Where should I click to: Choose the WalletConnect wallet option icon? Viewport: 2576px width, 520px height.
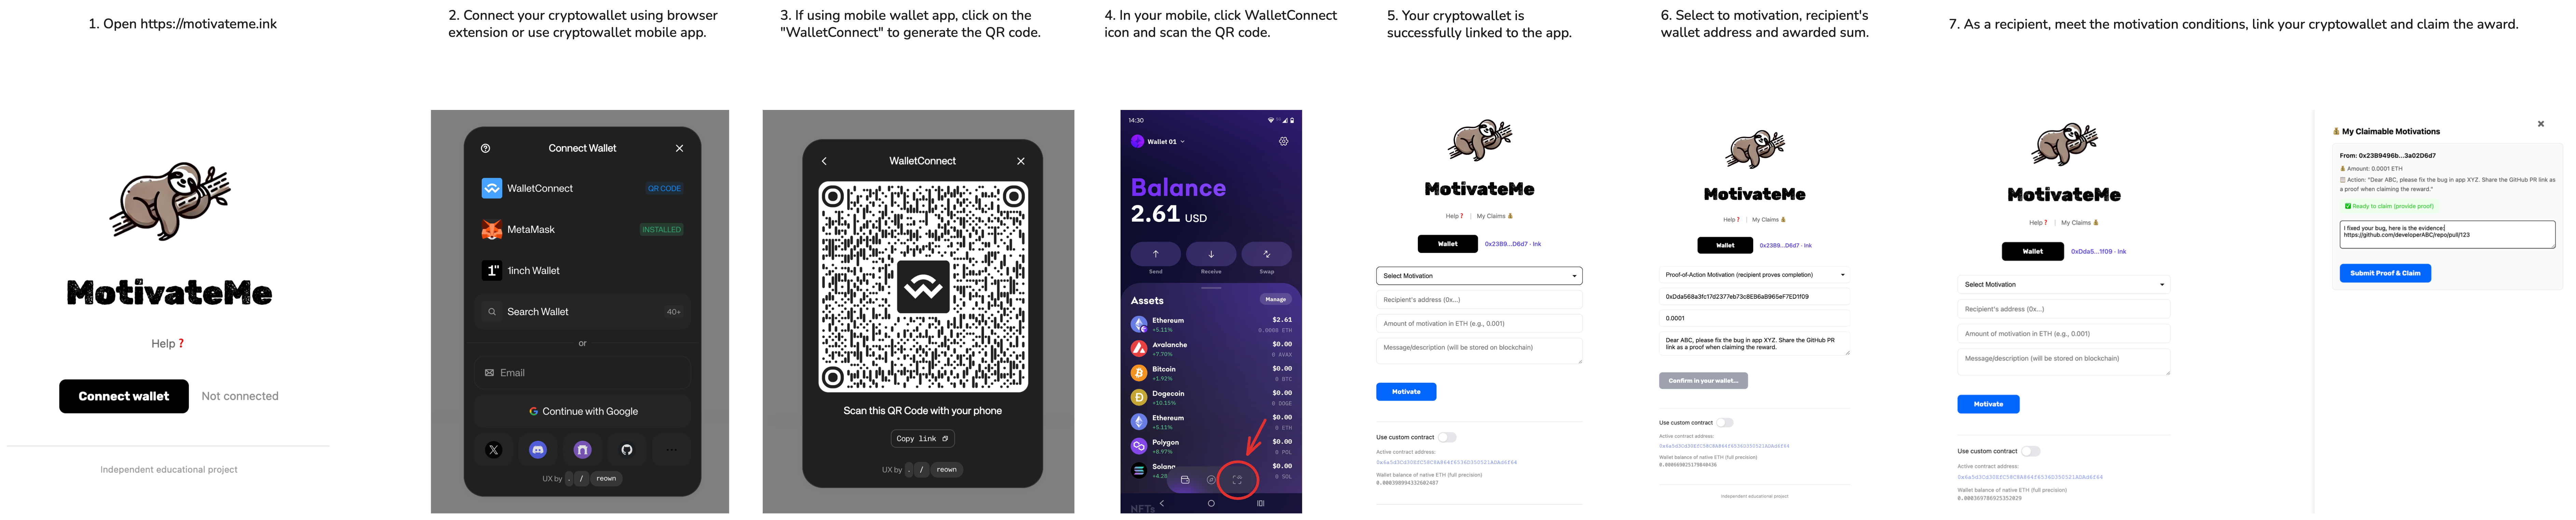tap(491, 188)
